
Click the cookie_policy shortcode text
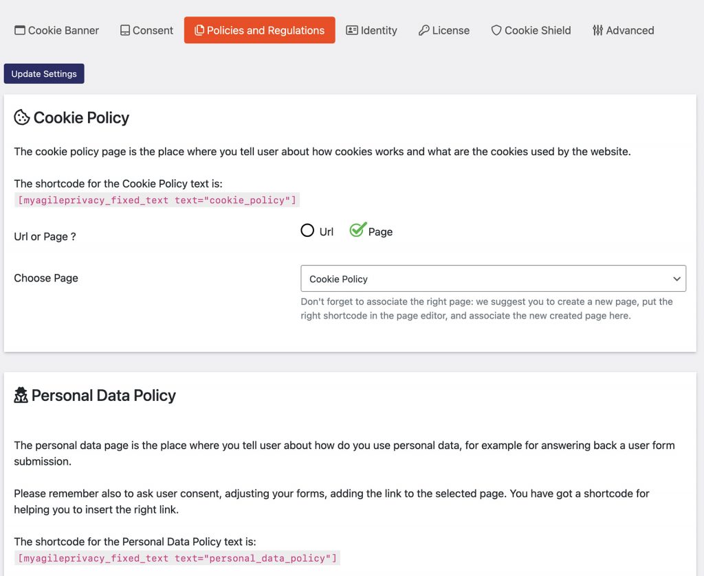(x=157, y=200)
